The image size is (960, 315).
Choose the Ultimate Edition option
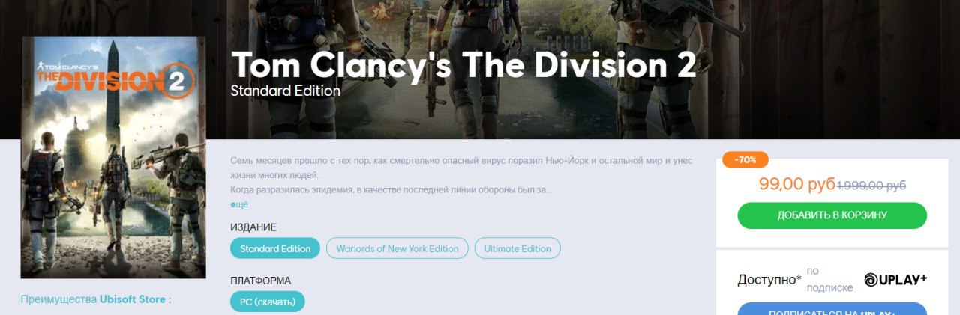point(517,248)
